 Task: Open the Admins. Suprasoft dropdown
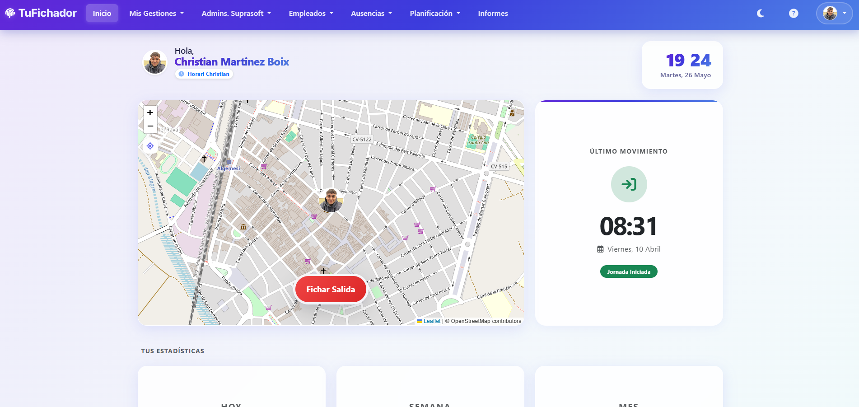click(236, 14)
